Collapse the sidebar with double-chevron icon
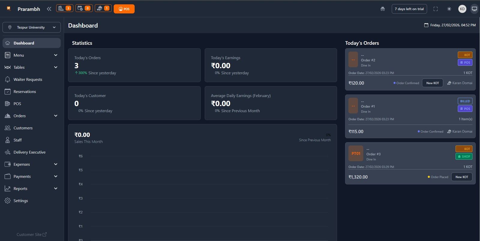 tap(49, 9)
